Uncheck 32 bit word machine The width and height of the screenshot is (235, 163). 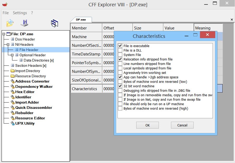pos(120,86)
